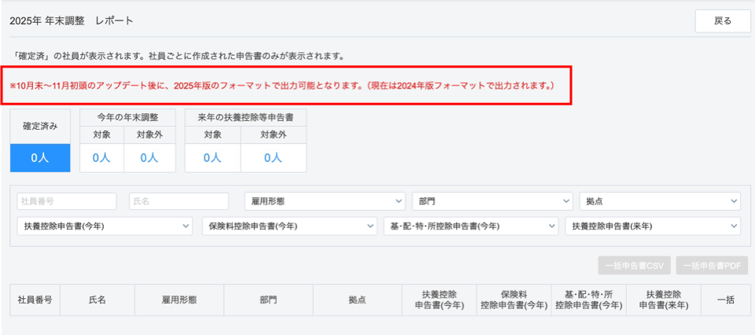
Task: Open 保険料控除申告書(今年) filter dropdown
Action: click(x=289, y=226)
